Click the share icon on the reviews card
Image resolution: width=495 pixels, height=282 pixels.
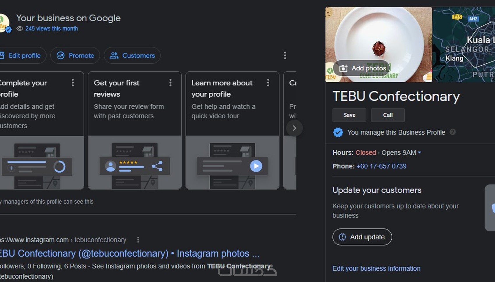157,166
